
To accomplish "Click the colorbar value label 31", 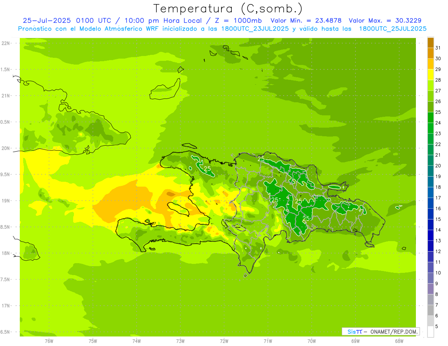I will tap(438, 48).
